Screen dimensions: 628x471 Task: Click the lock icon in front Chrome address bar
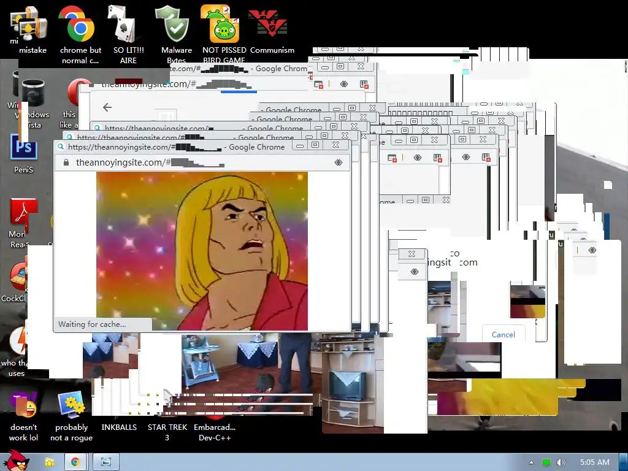coord(66,162)
